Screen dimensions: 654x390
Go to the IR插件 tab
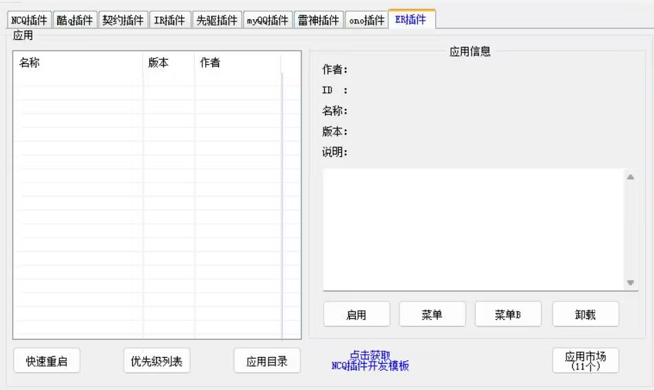pos(169,20)
